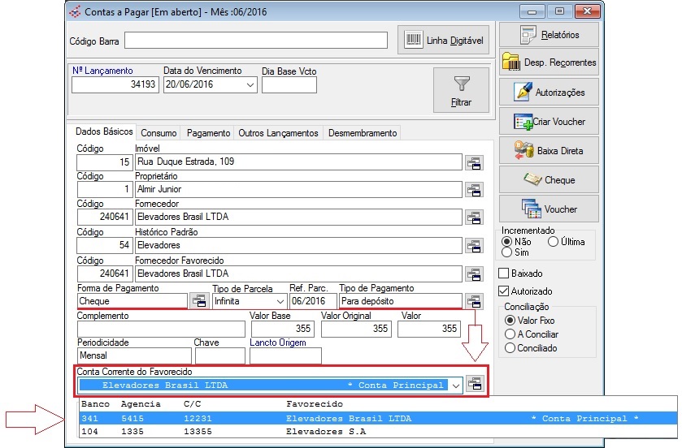
Task: Open the Data do Vencimento date dropdown
Action: pos(250,84)
